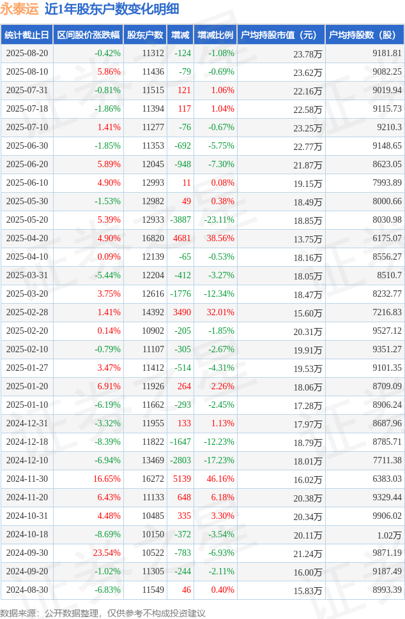This screenshot has height=619, width=405.
Task: Click the 增减 column header
Action: 180,34
